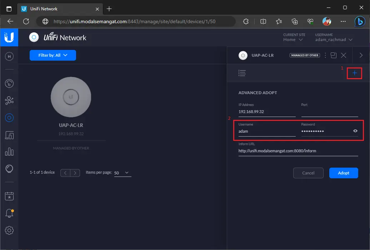Close the UAP-AC-LR properties panel
370x250 pixels.
tap(344, 55)
